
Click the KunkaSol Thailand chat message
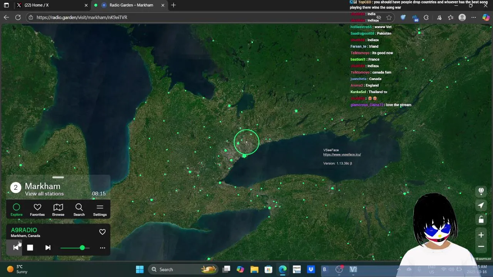coord(369,92)
